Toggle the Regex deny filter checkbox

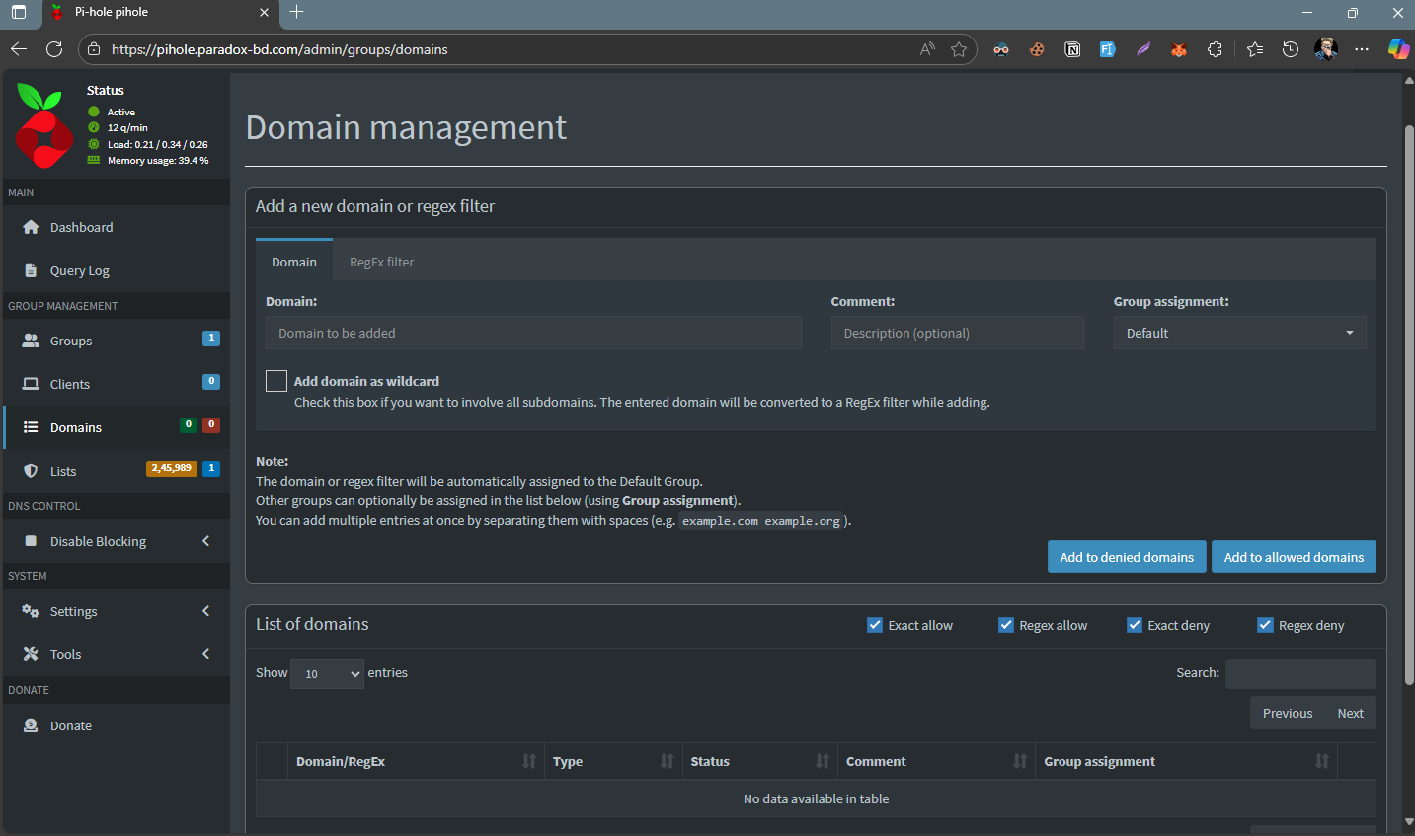(x=1265, y=625)
